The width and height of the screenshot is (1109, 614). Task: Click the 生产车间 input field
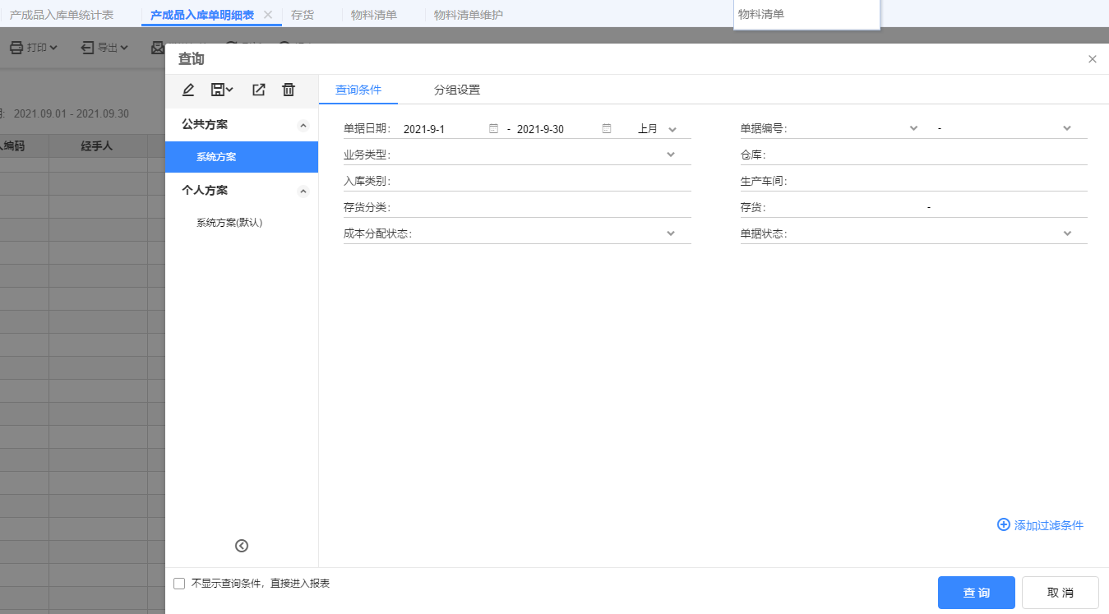click(938, 181)
